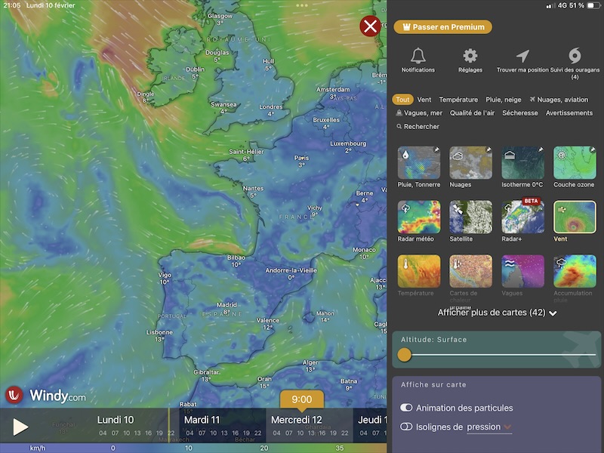Open Suivi des ouragans tracker

[575, 57]
